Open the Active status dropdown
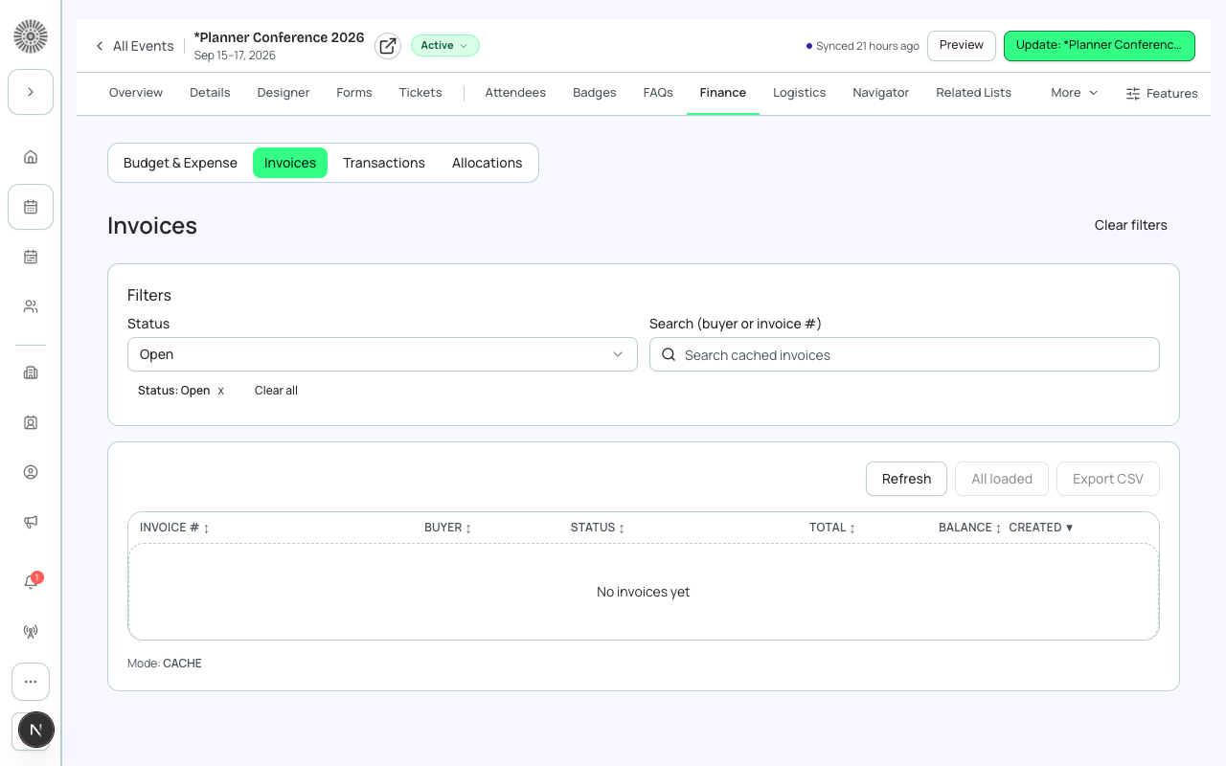 (445, 46)
